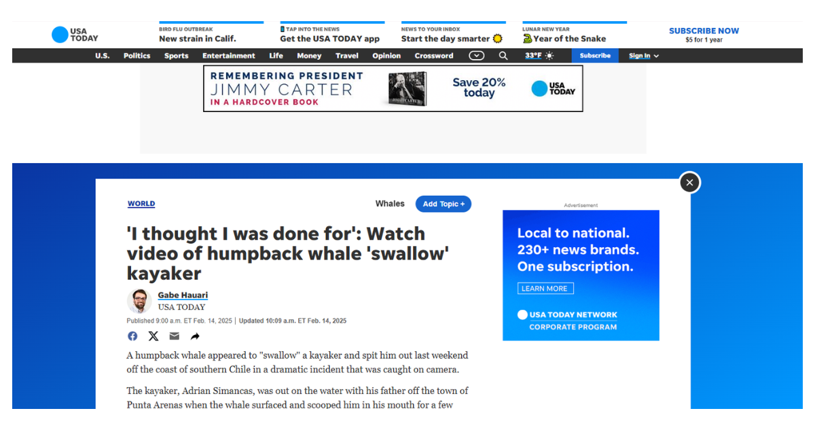815x430 pixels.
Task: Click the 33°F temperature link
Action: (533, 56)
